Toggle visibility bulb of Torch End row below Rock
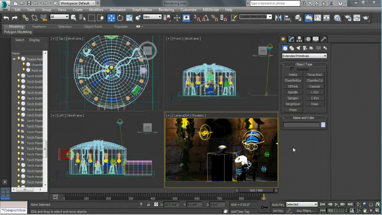382x215 pixels. [x=19, y=76]
